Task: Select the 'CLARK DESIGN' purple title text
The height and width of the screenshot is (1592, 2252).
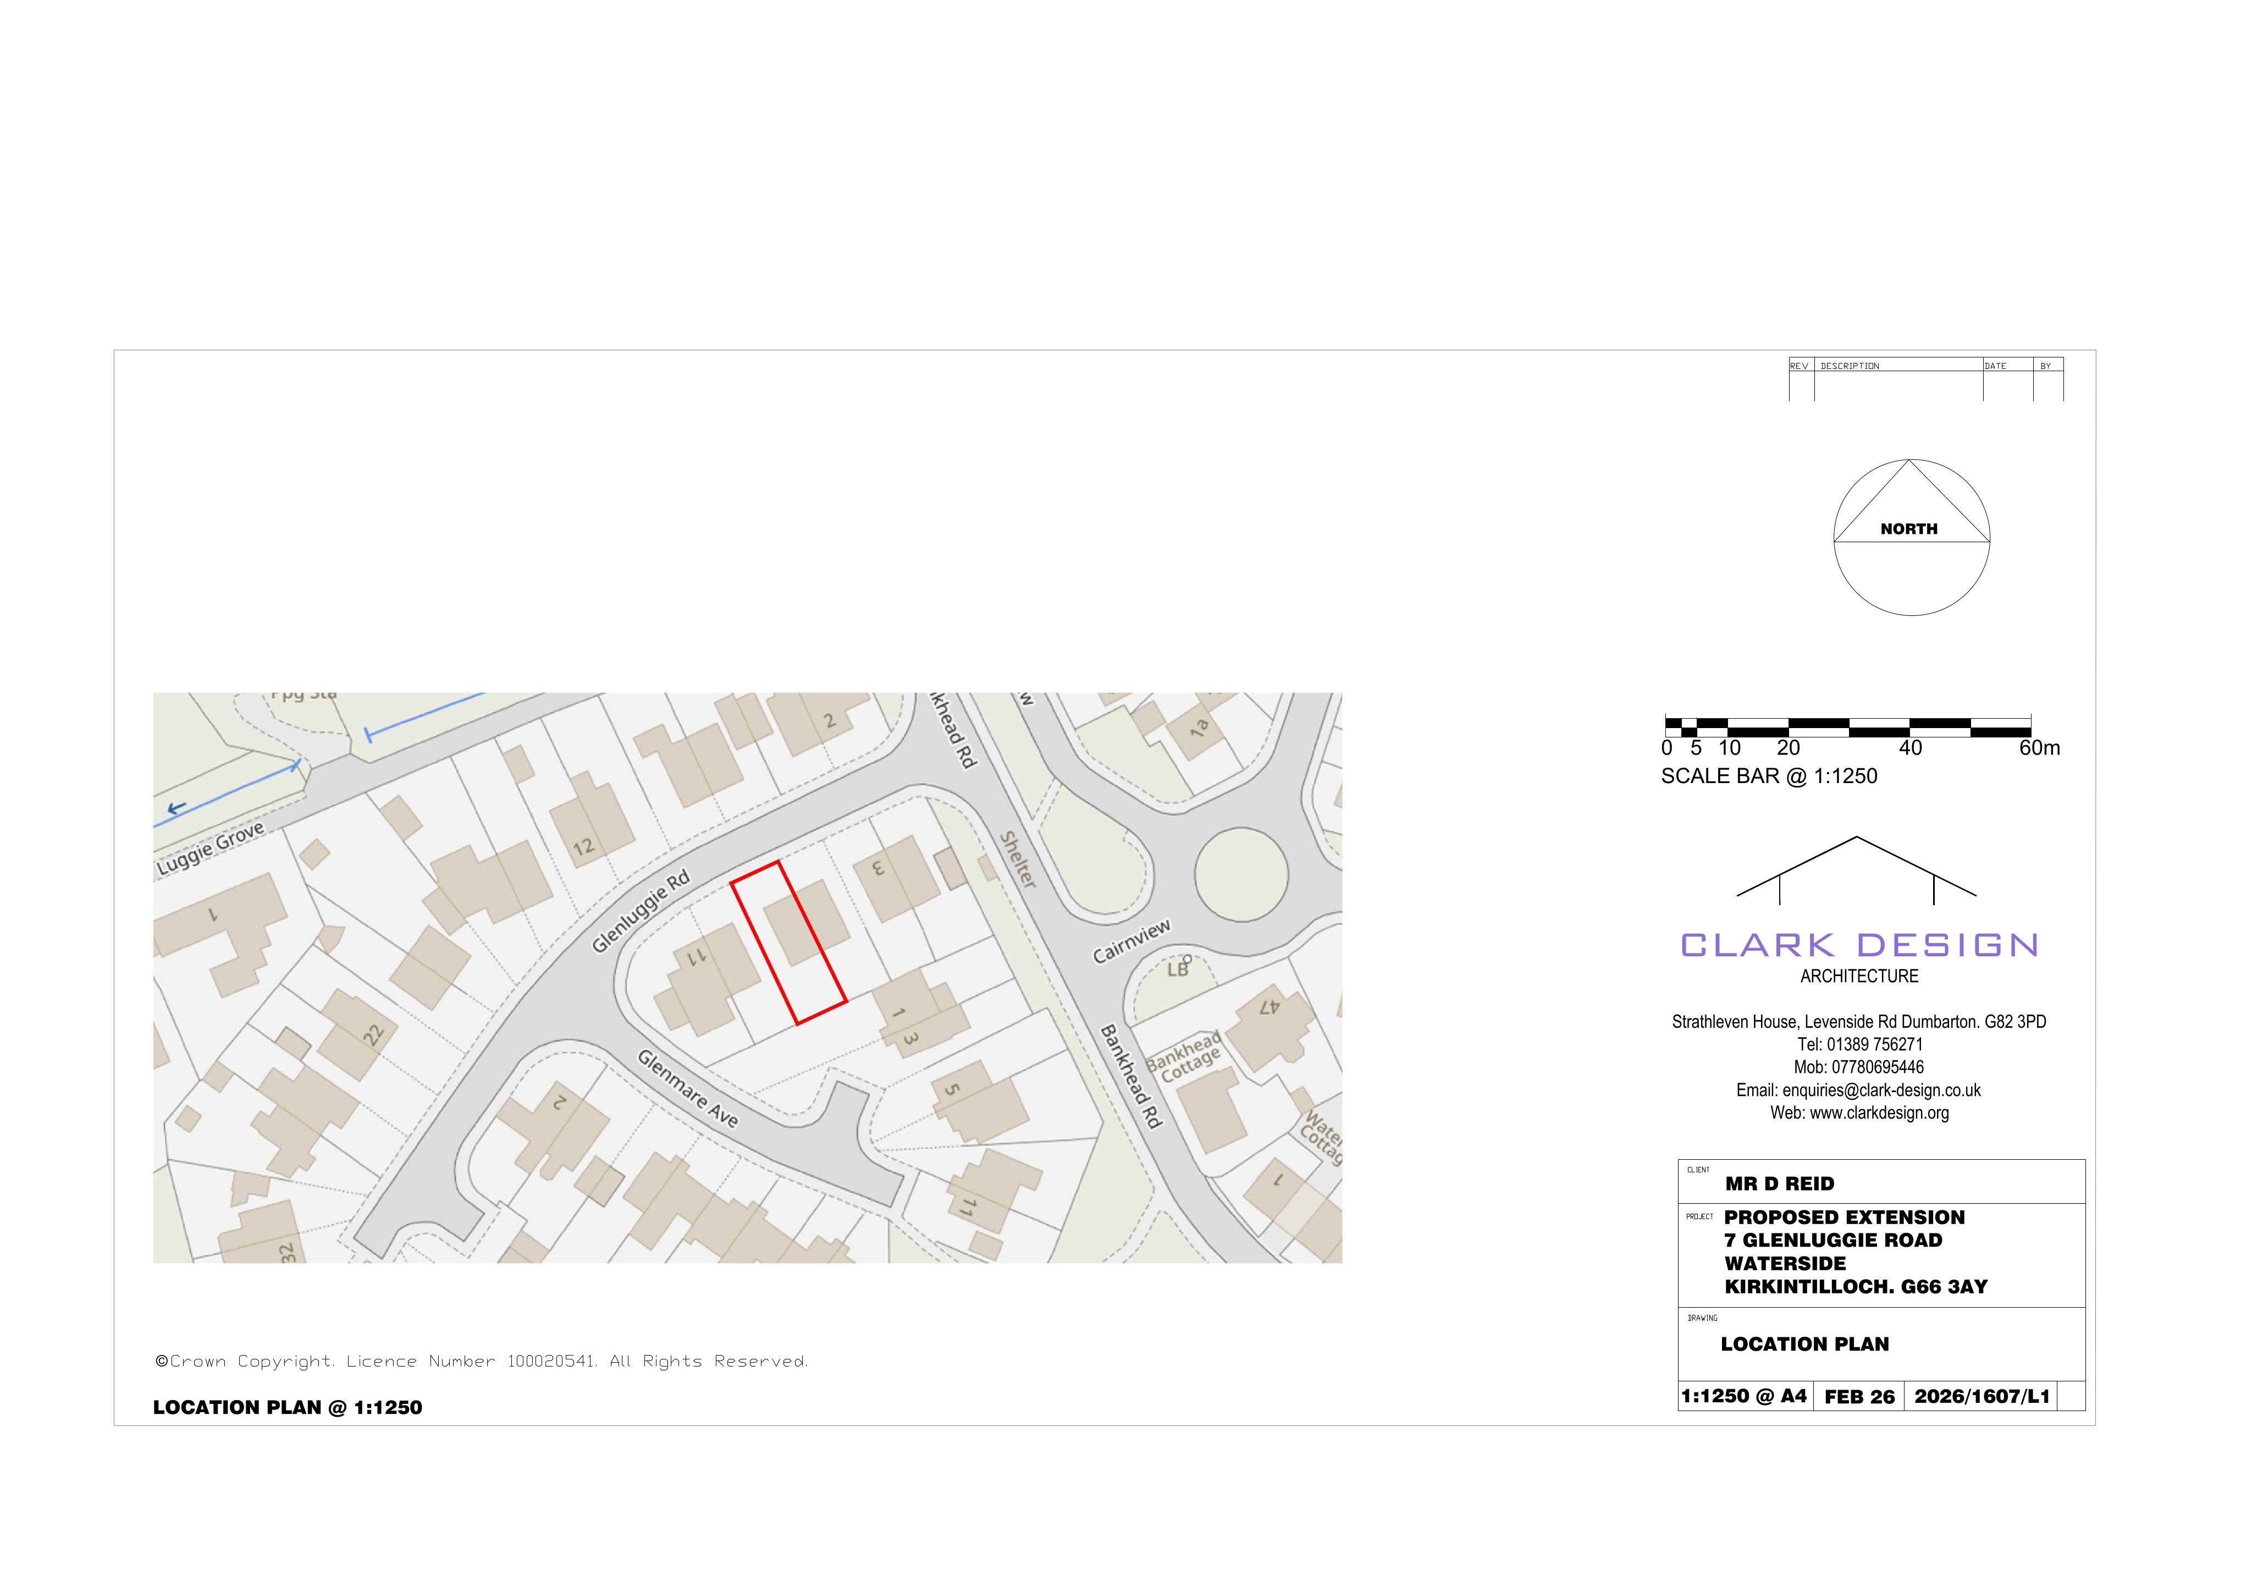Action: (1859, 945)
